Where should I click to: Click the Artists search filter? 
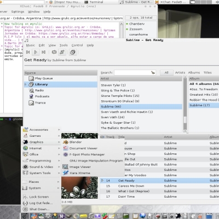coord(180,73)
